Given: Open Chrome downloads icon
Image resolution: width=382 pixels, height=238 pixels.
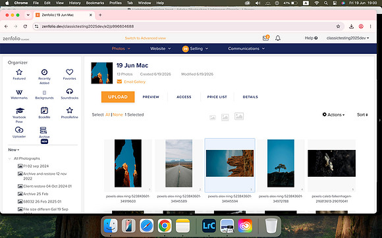Looking at the screenshot, I should point(351,26).
